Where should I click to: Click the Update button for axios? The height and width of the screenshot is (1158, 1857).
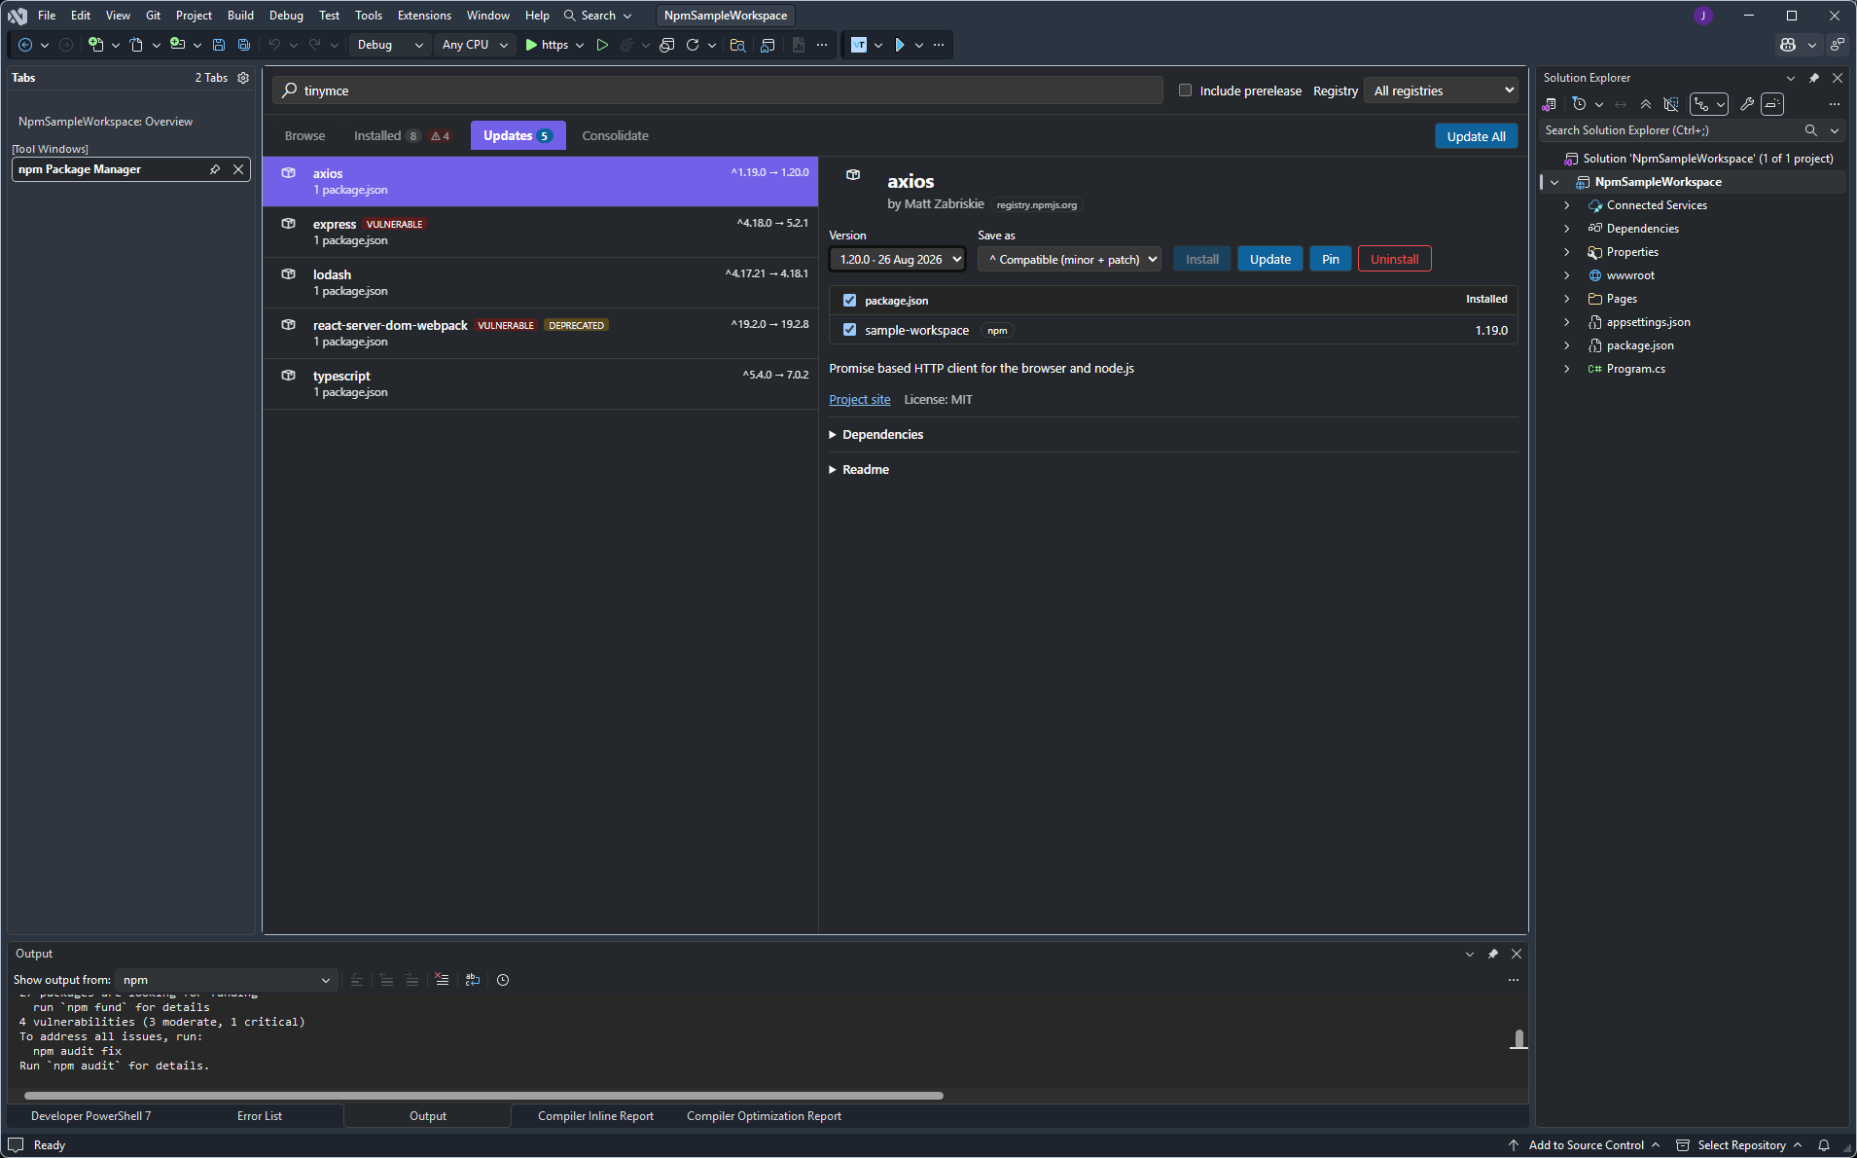click(x=1269, y=259)
